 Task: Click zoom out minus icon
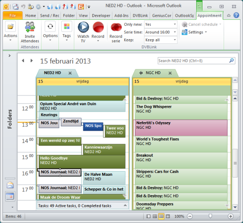[x=190, y=216]
